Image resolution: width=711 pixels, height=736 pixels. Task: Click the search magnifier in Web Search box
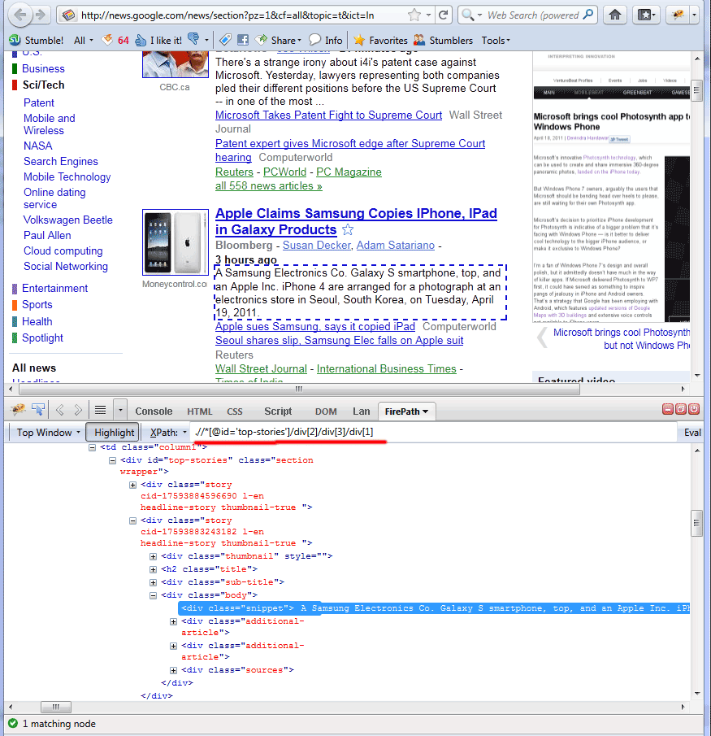coord(587,15)
